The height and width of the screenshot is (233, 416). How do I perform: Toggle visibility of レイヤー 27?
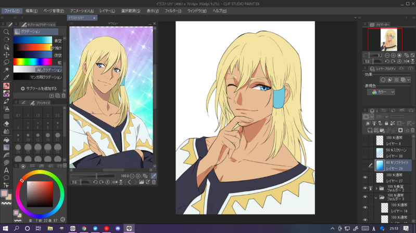pos(365,177)
